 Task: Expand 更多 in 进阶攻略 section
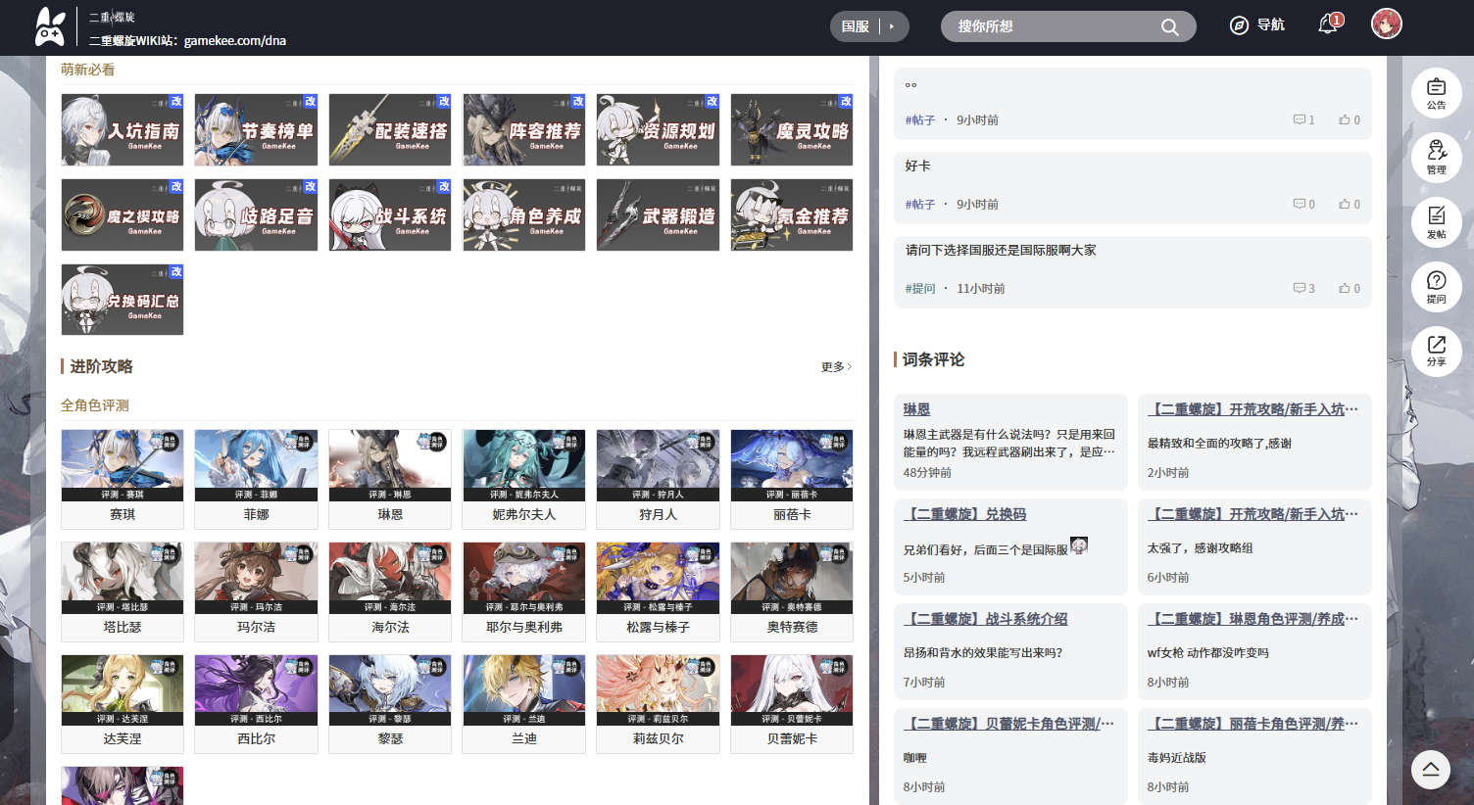click(836, 367)
